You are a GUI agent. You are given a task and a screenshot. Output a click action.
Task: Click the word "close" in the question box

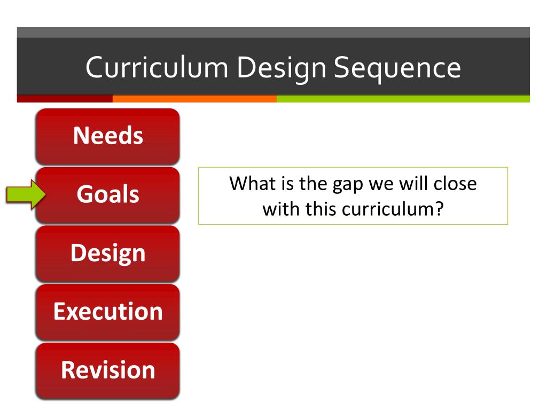[455, 184]
